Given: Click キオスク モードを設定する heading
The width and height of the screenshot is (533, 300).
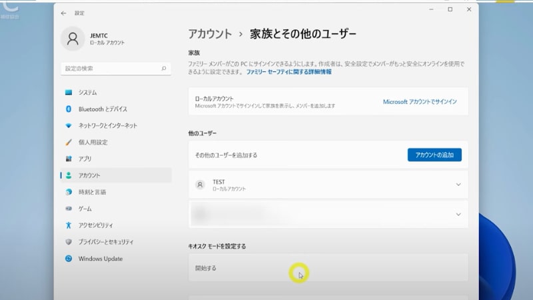Looking at the screenshot, I should coord(217,246).
